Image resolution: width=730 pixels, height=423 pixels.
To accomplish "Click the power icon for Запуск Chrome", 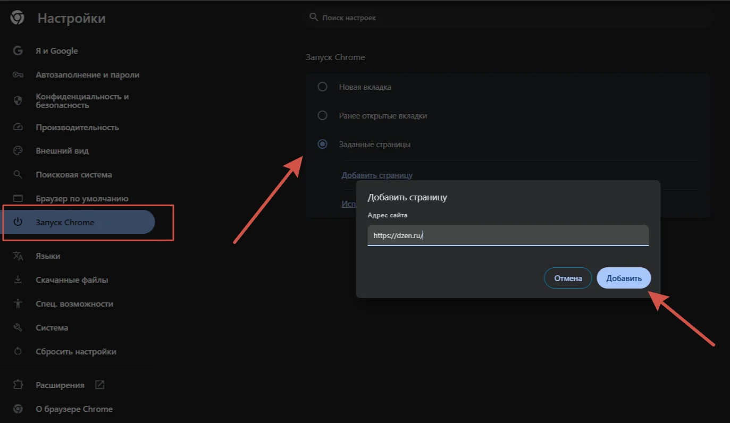I will point(18,222).
